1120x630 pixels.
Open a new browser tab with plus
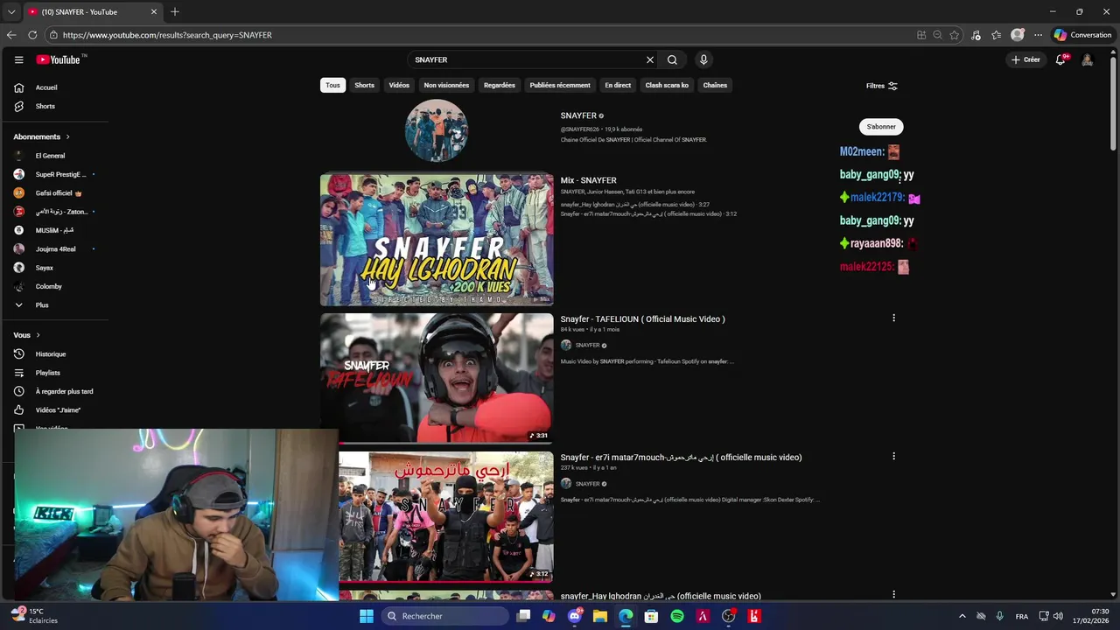175,11
